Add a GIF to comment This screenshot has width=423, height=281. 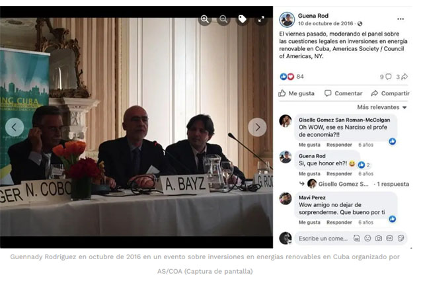click(x=389, y=238)
